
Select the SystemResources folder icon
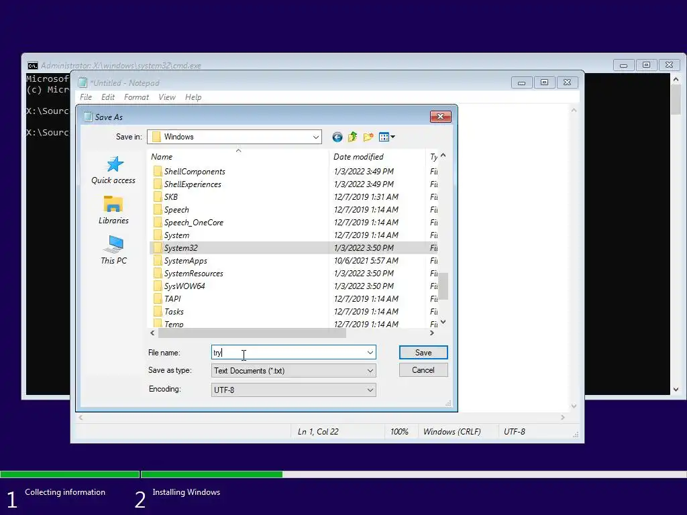point(157,274)
